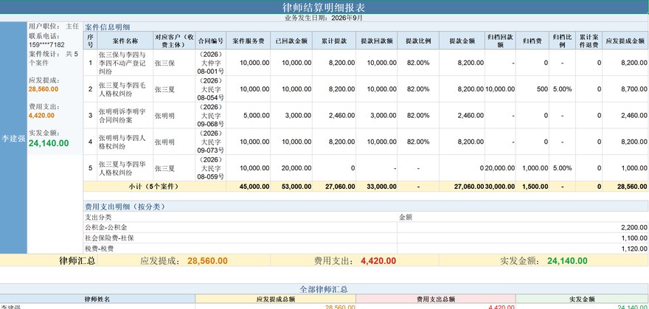Select the 1,120.00 expense amount

click(x=634, y=249)
